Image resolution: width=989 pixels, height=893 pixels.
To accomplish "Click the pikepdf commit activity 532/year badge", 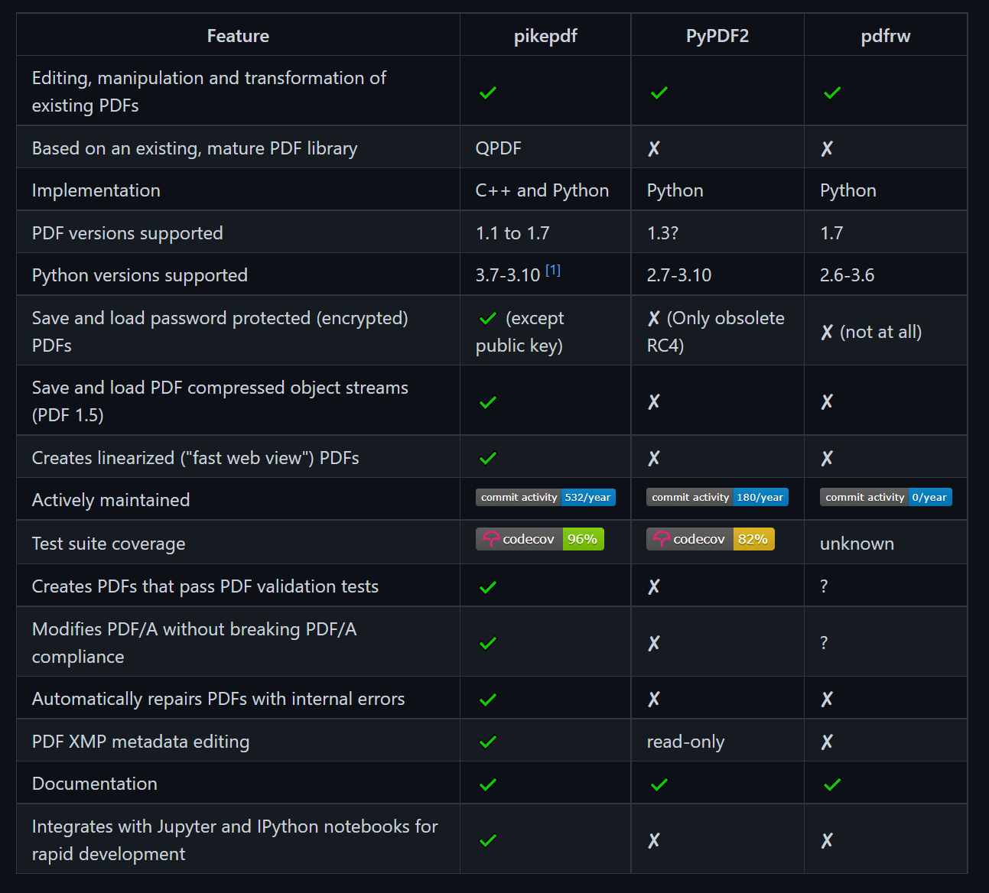I will pyautogui.click(x=545, y=497).
